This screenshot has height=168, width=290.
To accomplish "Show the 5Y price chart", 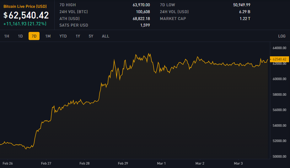I will click(x=91, y=36).
